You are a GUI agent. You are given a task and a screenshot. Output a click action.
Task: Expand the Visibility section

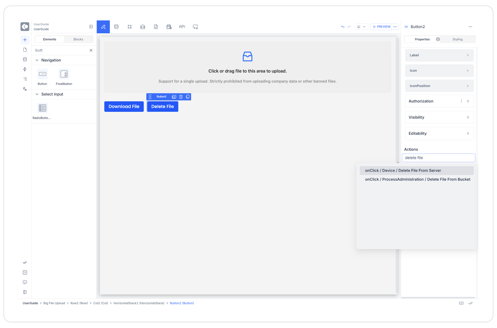(x=439, y=117)
